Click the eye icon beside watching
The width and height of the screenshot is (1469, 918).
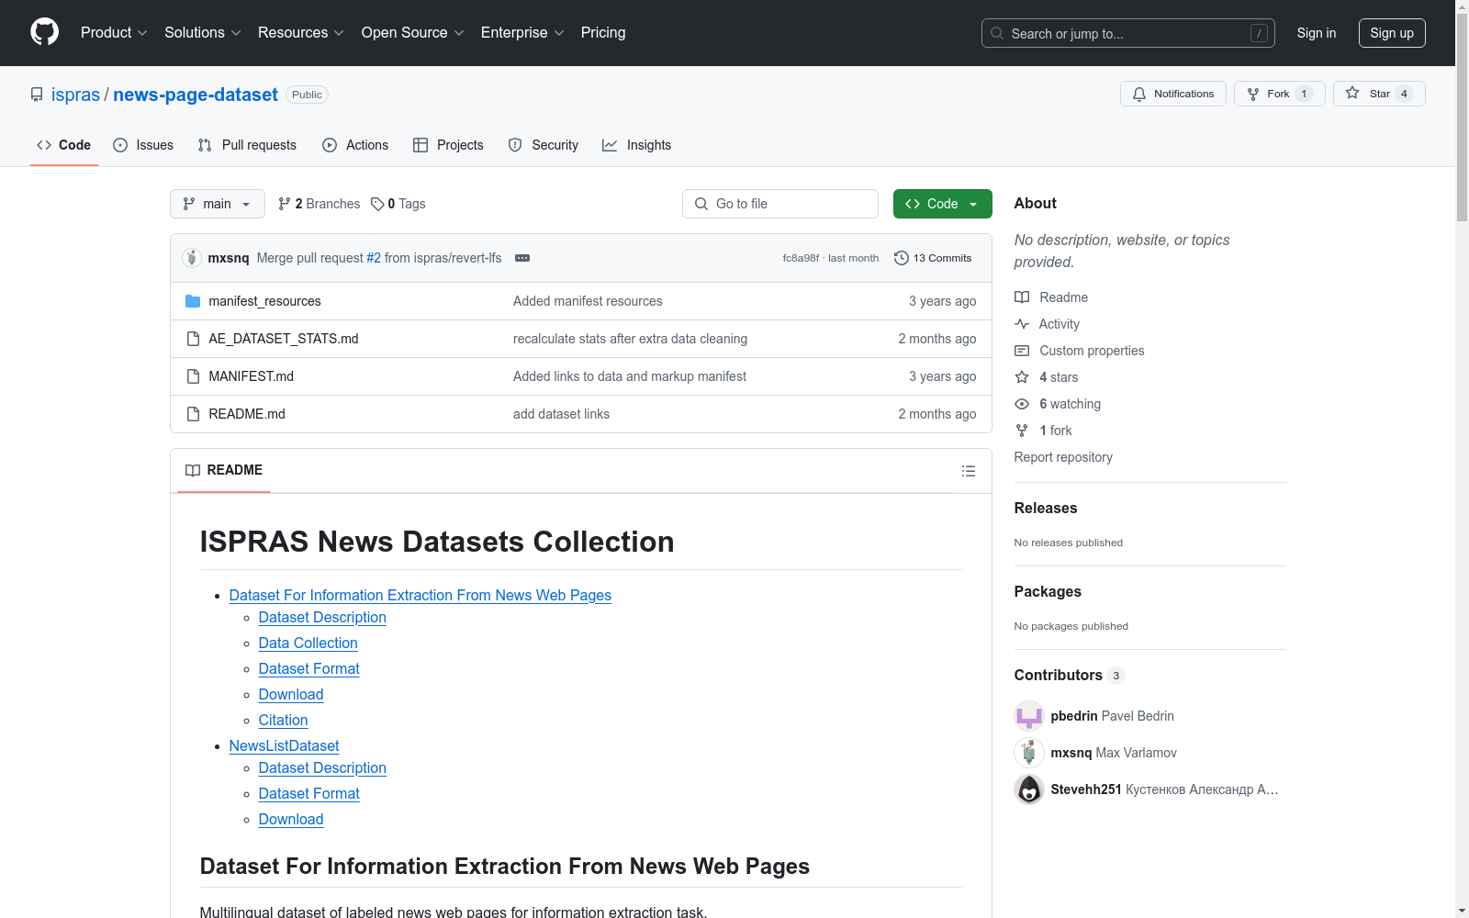click(1022, 404)
